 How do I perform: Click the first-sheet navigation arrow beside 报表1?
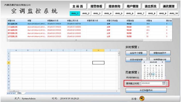coord(8,93)
